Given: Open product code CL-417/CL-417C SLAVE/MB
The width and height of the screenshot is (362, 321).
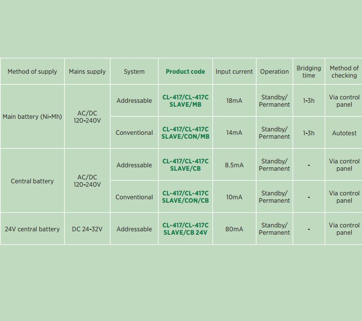Looking at the screenshot, I should click(185, 101).
